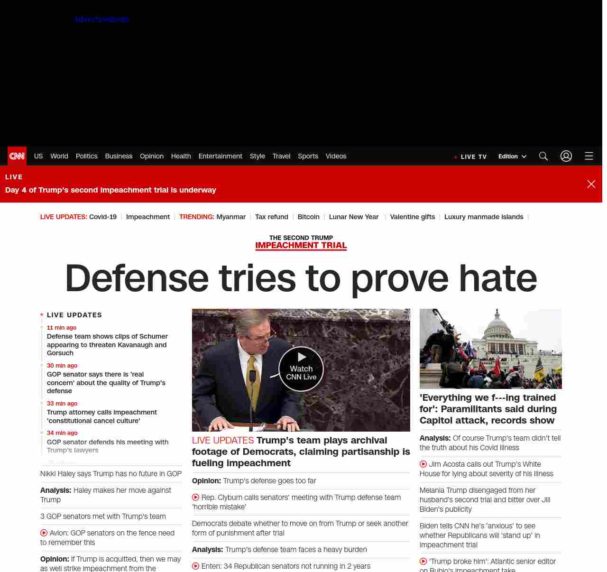Open the Politics section in nav bar

click(x=86, y=156)
